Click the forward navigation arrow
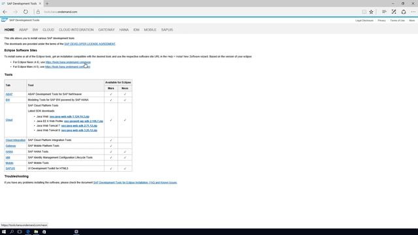 point(15,12)
